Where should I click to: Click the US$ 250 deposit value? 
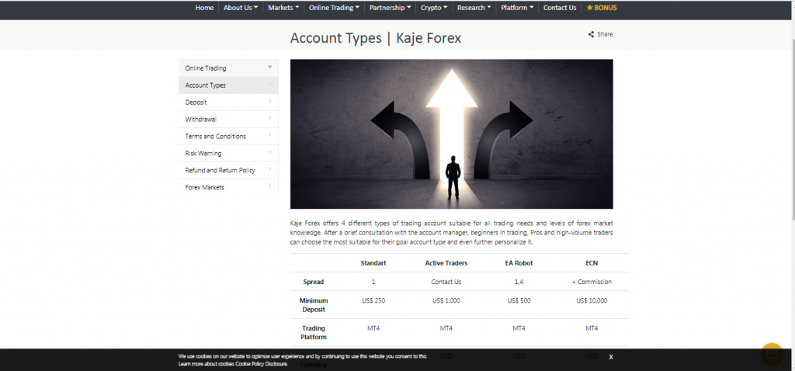point(373,300)
